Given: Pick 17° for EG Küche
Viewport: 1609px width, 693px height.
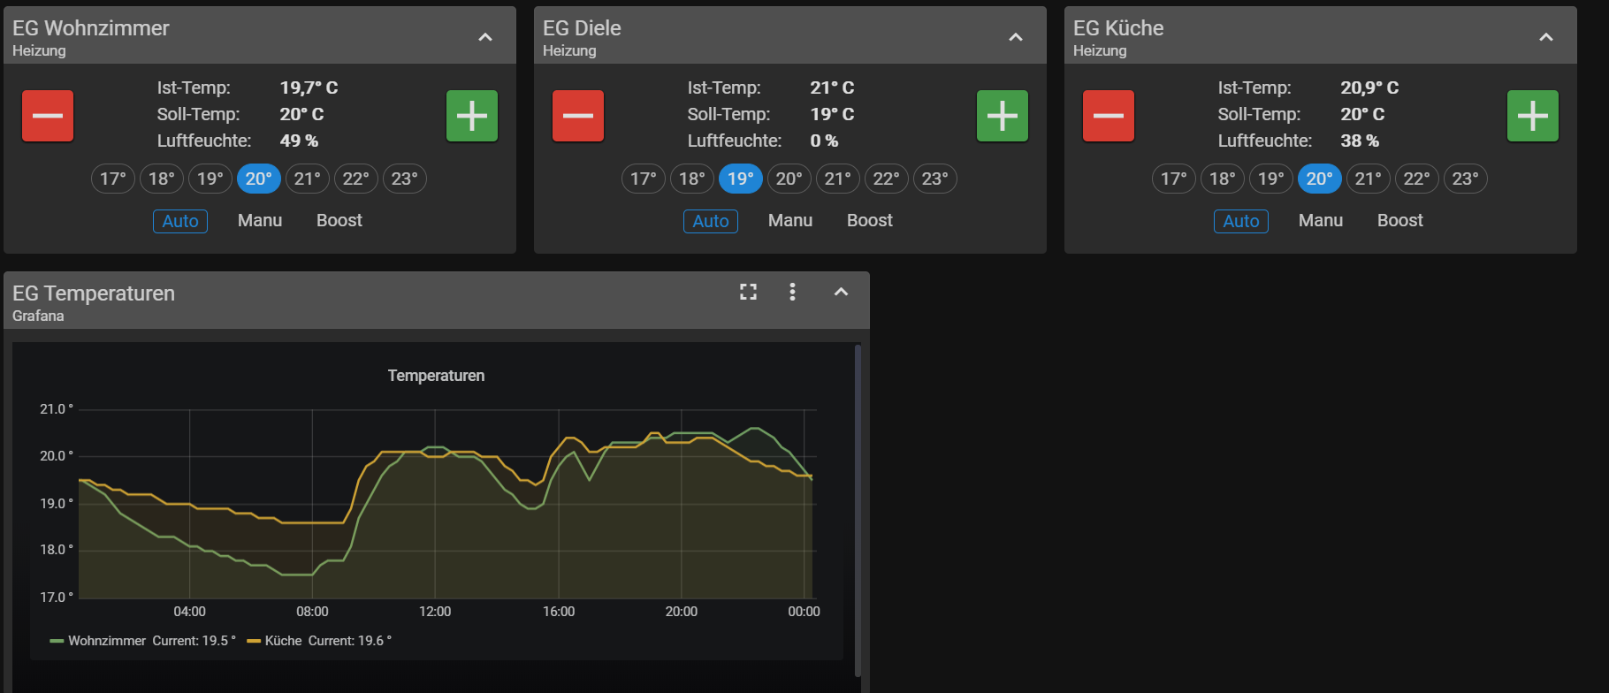Looking at the screenshot, I should coord(1174,179).
